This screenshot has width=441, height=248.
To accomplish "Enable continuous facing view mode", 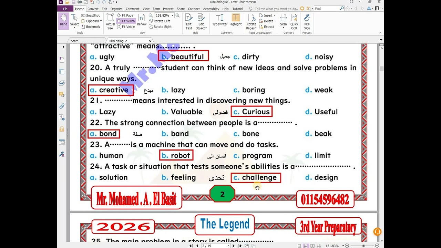I will click(x=319, y=246).
